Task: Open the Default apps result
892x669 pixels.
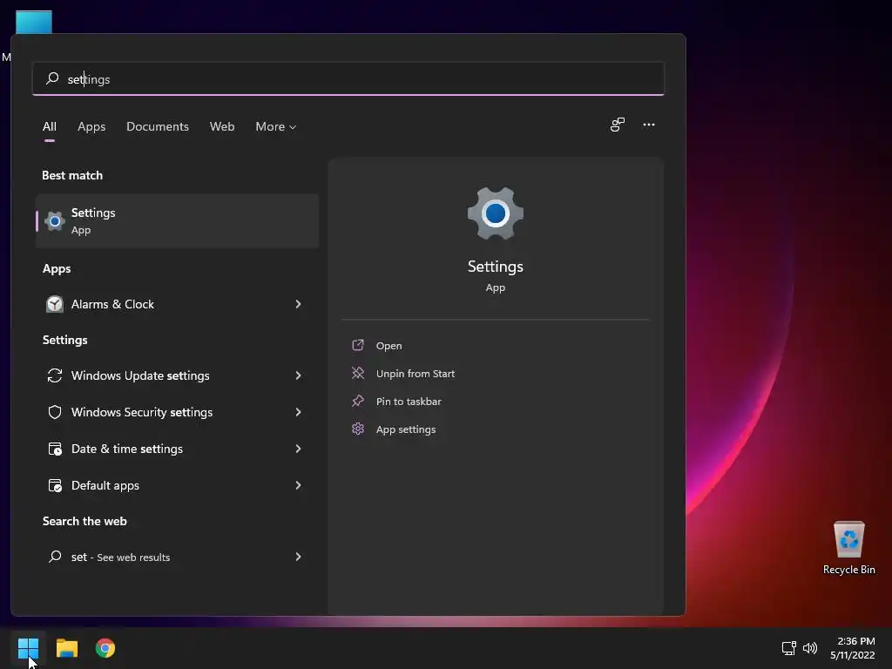Action: coord(177,485)
